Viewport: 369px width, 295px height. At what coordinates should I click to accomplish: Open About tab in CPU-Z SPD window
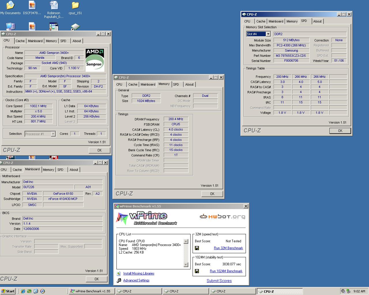tap(317, 21)
